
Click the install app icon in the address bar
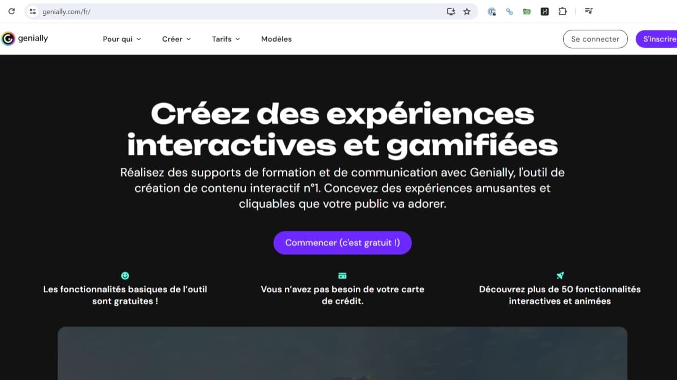click(451, 11)
